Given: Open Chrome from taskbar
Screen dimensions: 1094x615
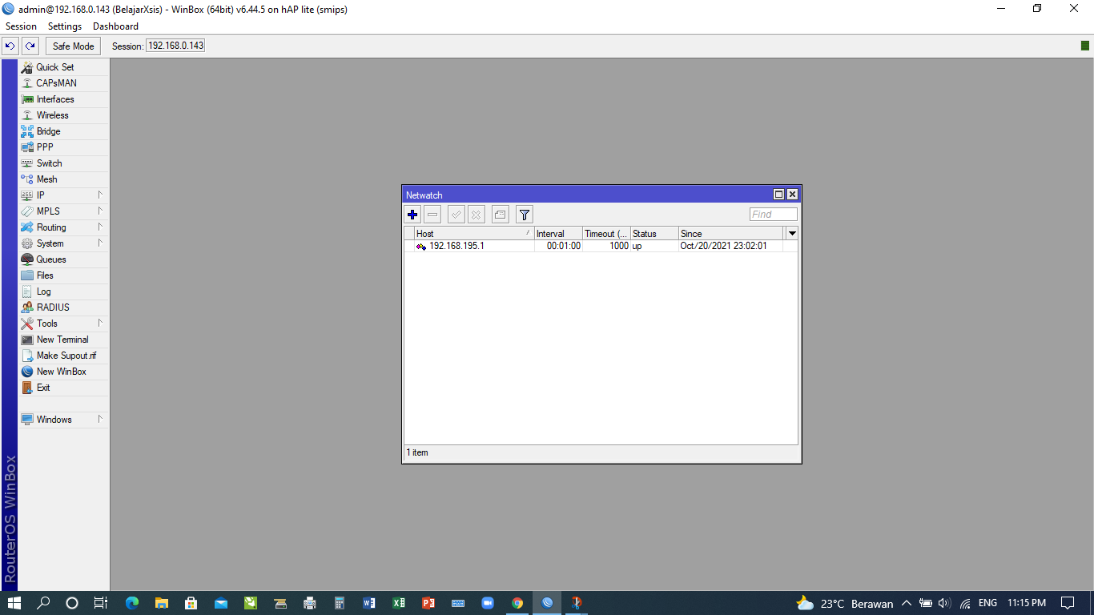Looking at the screenshot, I should click(517, 603).
